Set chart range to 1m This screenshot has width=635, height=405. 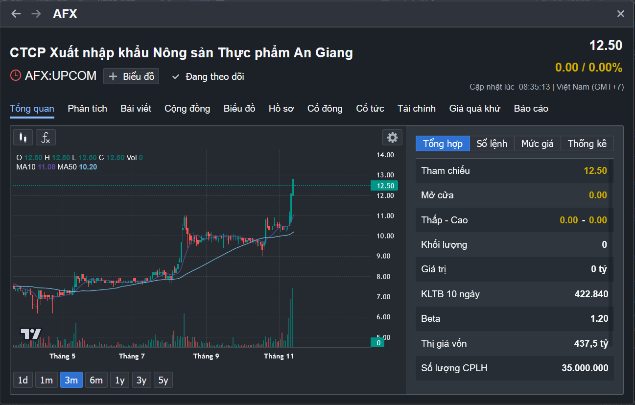click(47, 380)
